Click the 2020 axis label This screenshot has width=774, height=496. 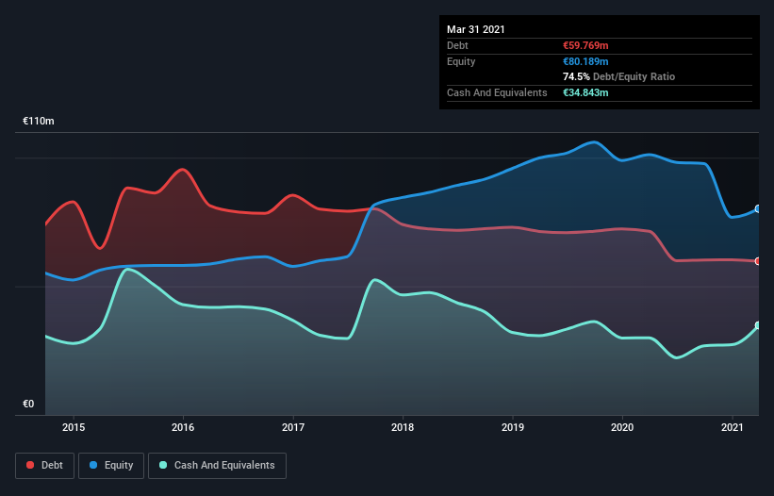click(x=622, y=427)
